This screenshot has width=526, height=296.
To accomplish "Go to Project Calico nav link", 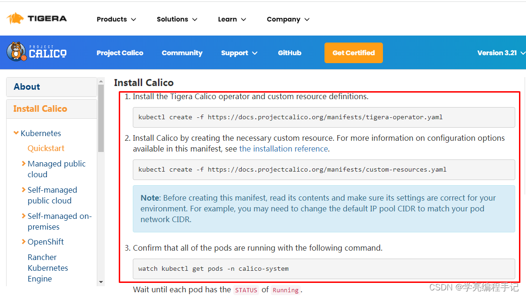I will tap(120, 53).
